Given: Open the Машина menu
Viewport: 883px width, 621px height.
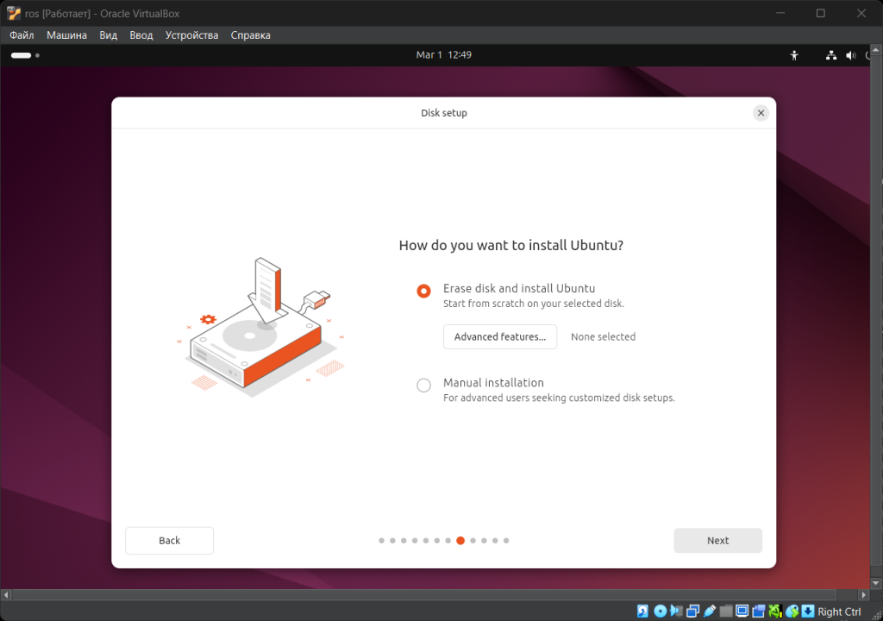Looking at the screenshot, I should click(66, 35).
